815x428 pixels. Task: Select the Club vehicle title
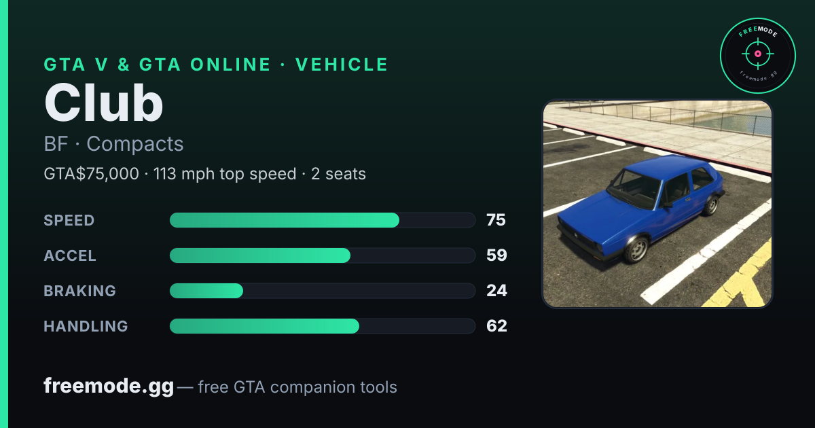coord(104,104)
